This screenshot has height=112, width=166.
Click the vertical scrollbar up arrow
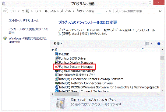(x=162, y=50)
